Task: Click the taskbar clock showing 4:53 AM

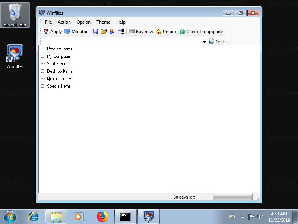Action: coord(279,217)
